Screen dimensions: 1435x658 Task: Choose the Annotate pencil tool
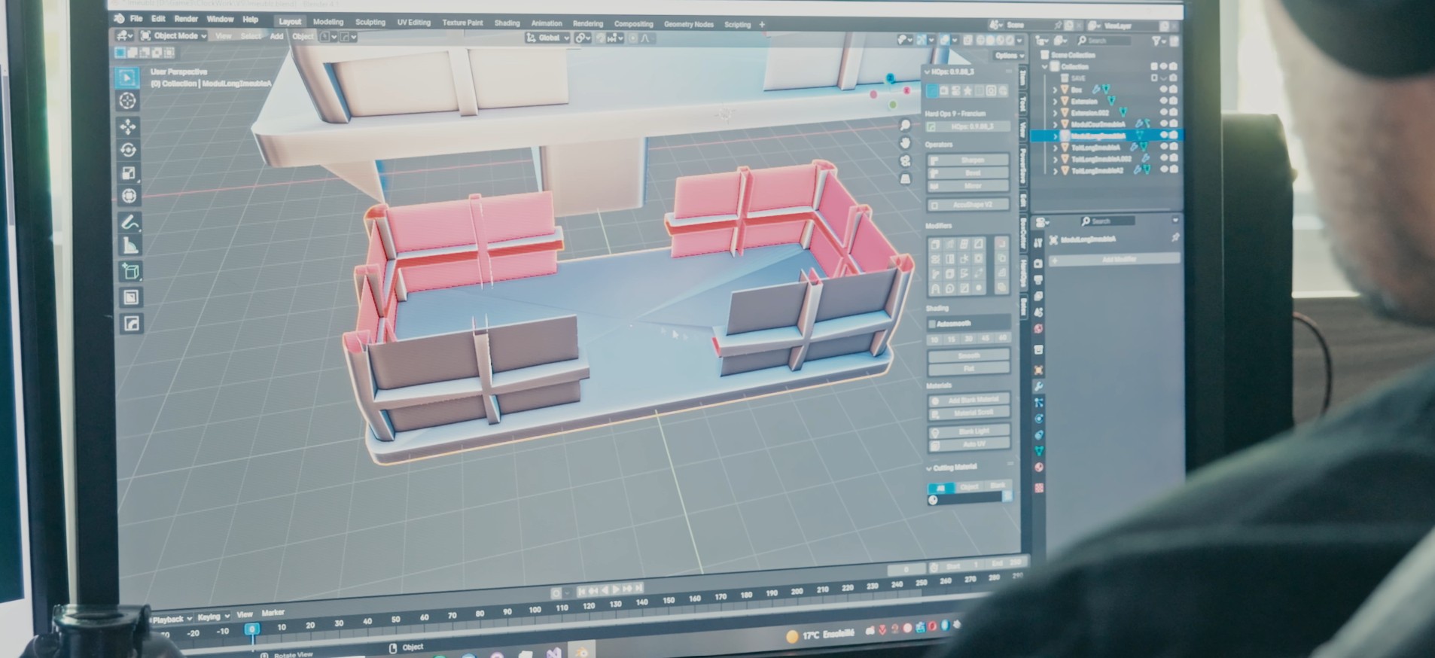coord(129,222)
